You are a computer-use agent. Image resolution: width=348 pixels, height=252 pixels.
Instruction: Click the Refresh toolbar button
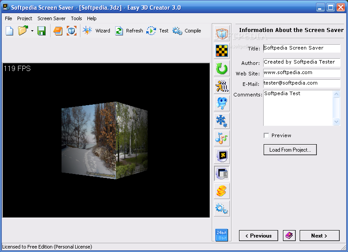(x=129, y=31)
